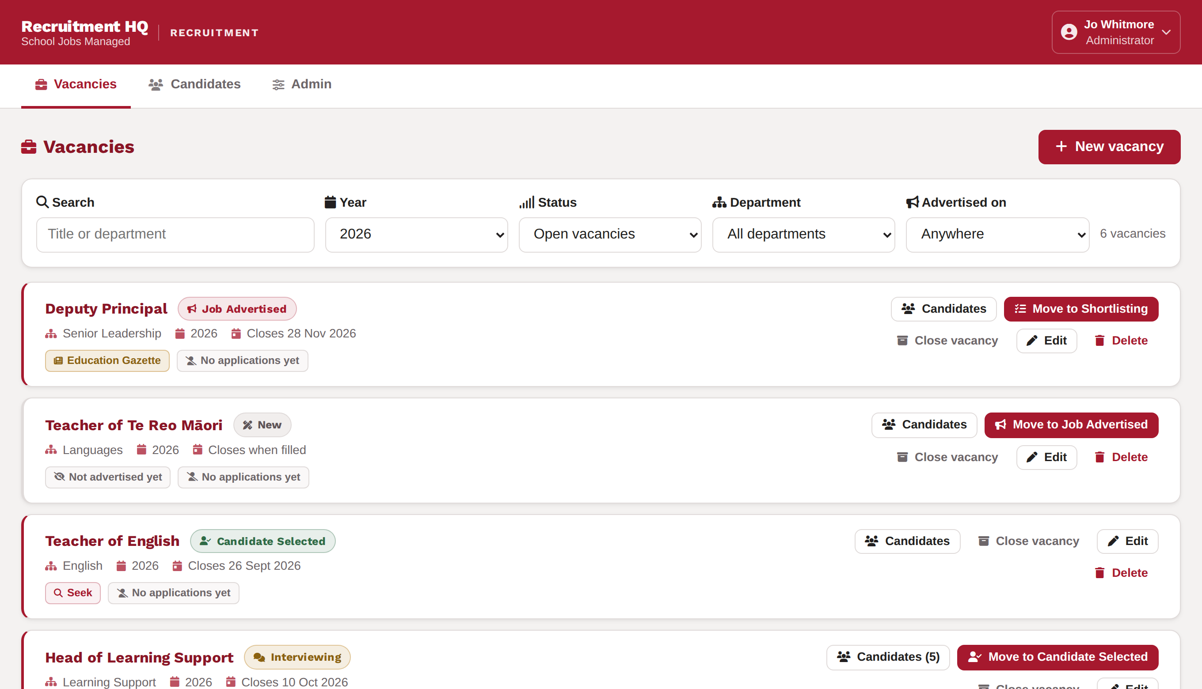This screenshot has width=1202, height=689.
Task: Focus the Title or department search field
Action: 175,234
